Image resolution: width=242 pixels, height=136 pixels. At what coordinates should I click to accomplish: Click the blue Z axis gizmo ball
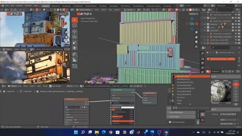tap(192, 19)
